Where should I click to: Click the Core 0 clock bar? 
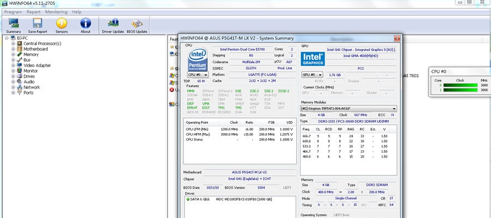(460, 85)
